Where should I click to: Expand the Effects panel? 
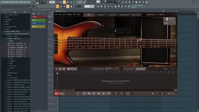169,19
